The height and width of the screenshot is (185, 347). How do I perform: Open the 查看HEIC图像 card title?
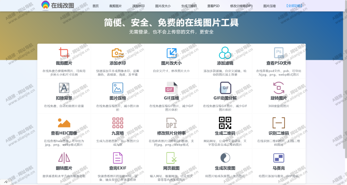(x=64, y=133)
